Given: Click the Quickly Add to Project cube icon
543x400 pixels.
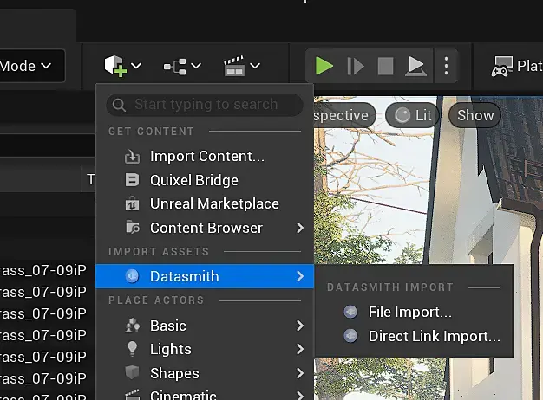Looking at the screenshot, I should 115,66.
